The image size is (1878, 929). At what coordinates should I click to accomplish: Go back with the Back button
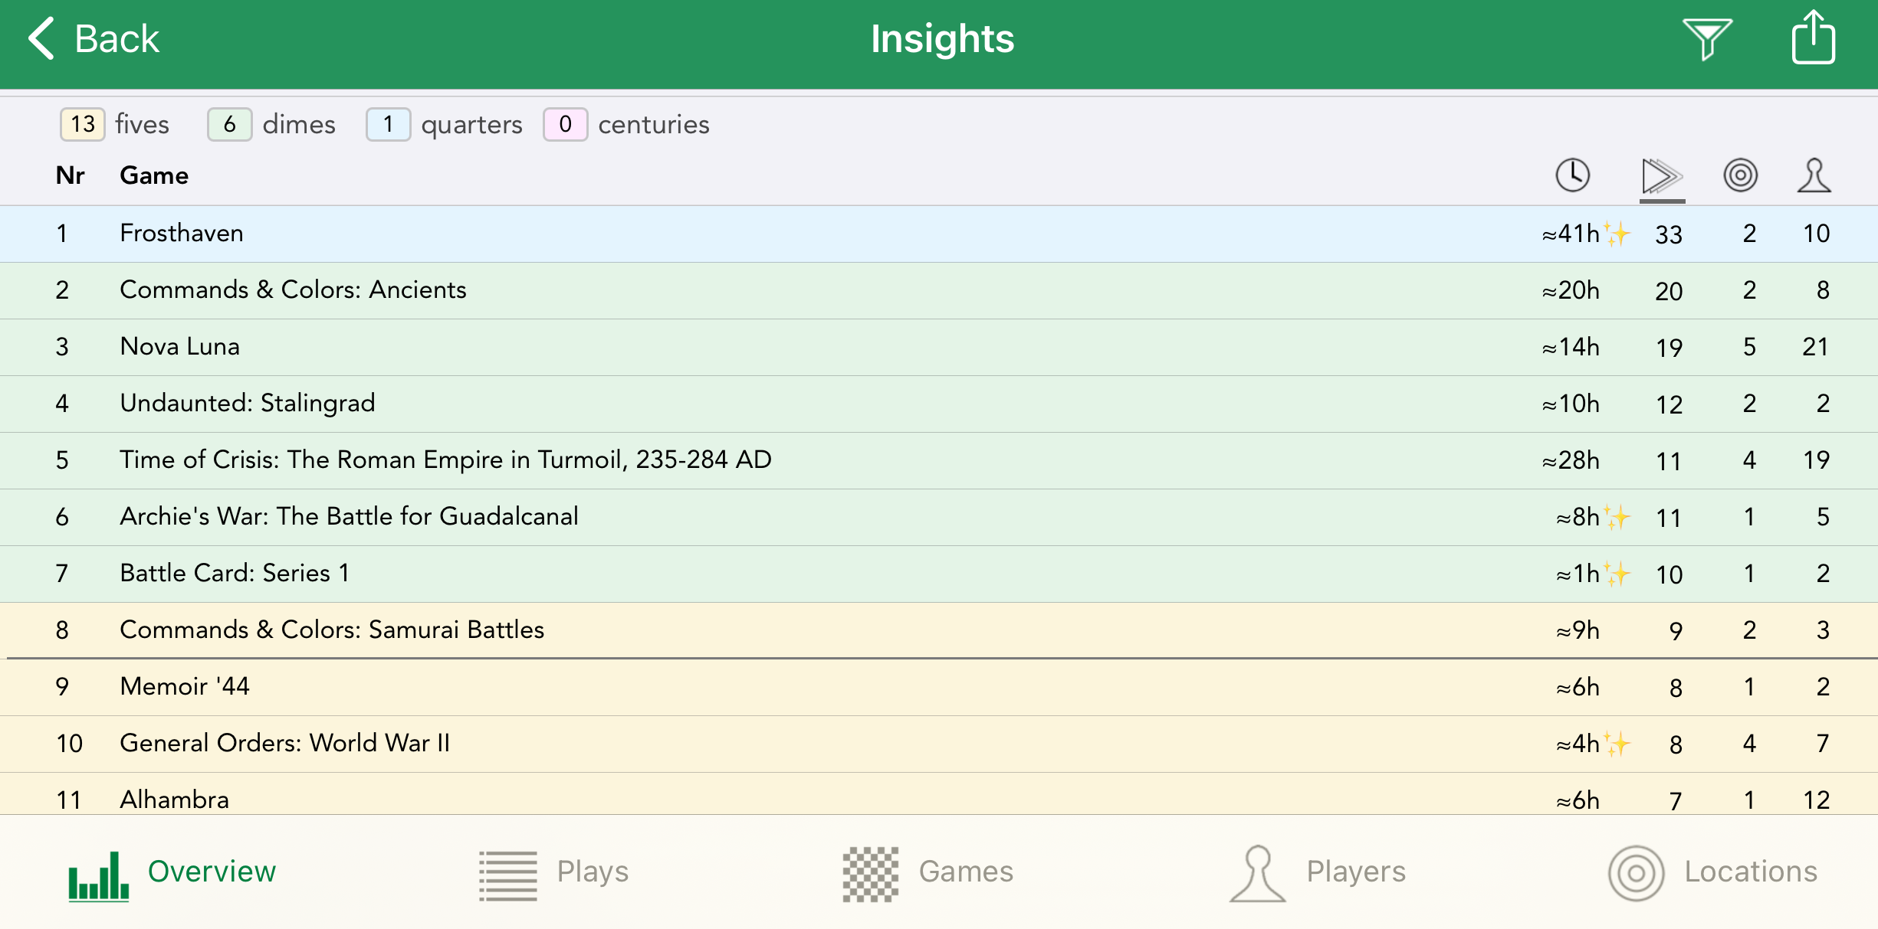coord(94,38)
